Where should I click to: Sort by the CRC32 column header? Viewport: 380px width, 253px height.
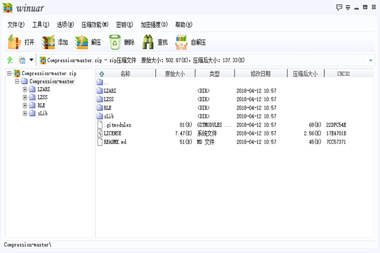click(x=344, y=73)
